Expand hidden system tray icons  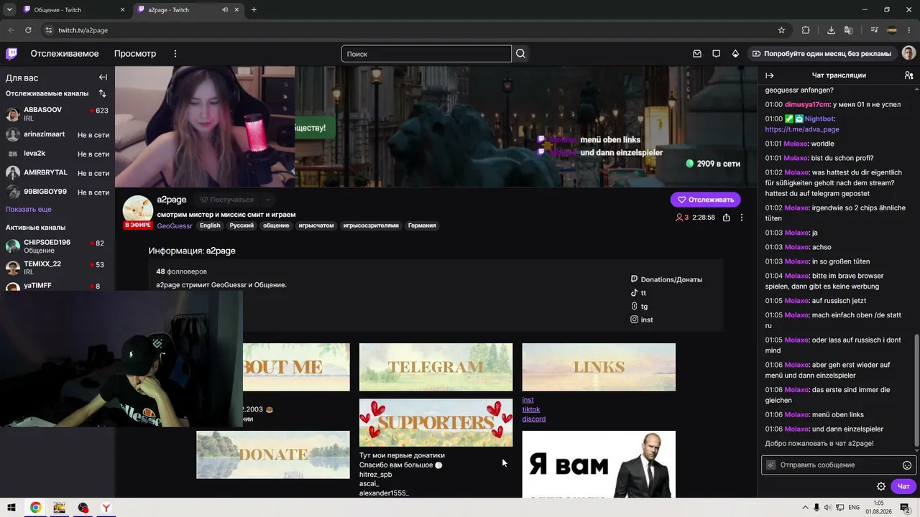[x=805, y=508]
